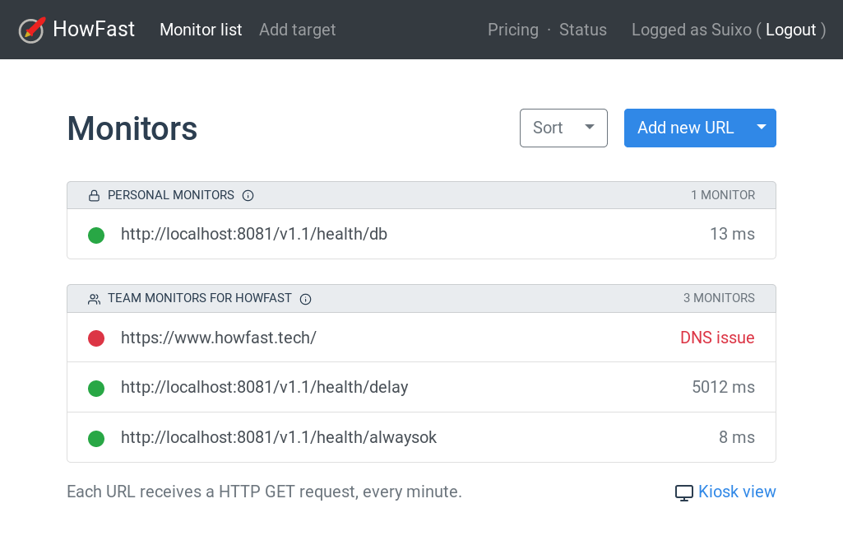Open the Personal Monitors info tooltip icon

point(248,195)
